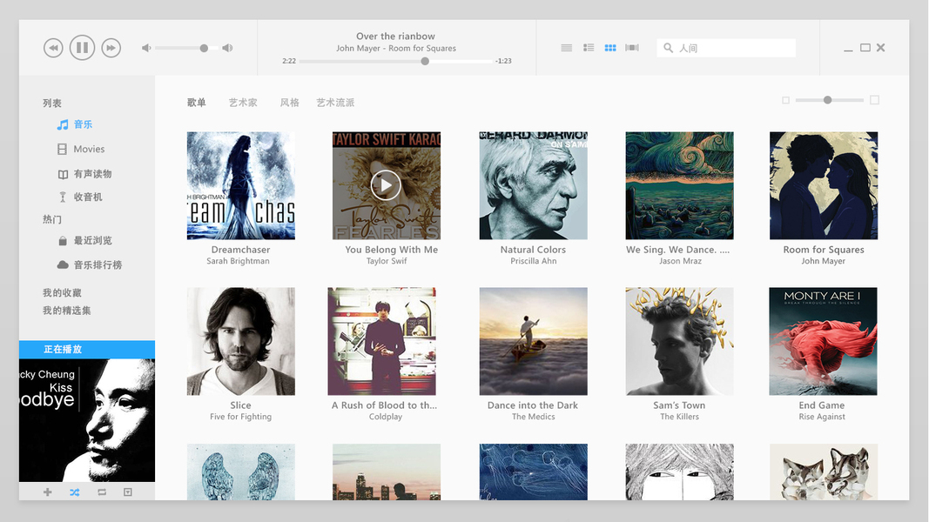Click the music note icon in sidebar
This screenshot has height=522, width=929.
(x=62, y=125)
